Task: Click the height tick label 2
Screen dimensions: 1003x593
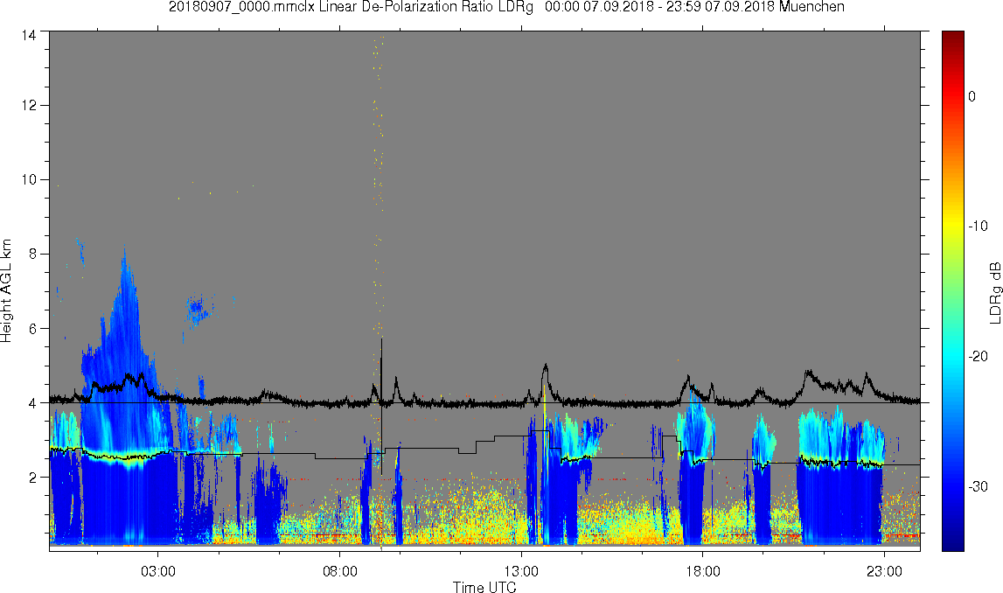Action: click(x=32, y=478)
